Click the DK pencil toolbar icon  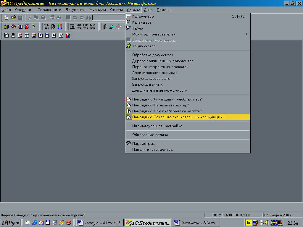(27, 26)
